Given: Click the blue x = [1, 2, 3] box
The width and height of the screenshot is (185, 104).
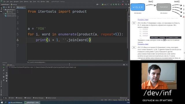Looking at the screenshot, I should pos(138,7).
